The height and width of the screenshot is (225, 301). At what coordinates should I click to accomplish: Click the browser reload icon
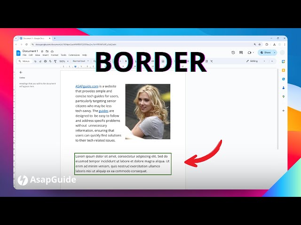point(26,45)
